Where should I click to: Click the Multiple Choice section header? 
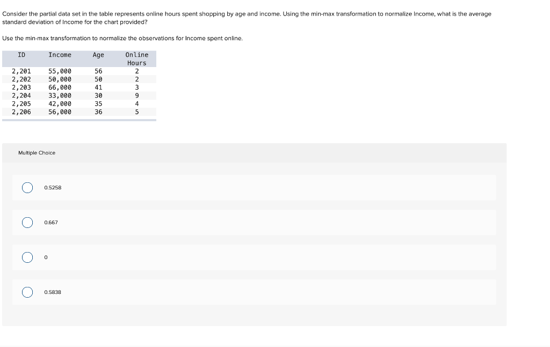click(x=35, y=152)
